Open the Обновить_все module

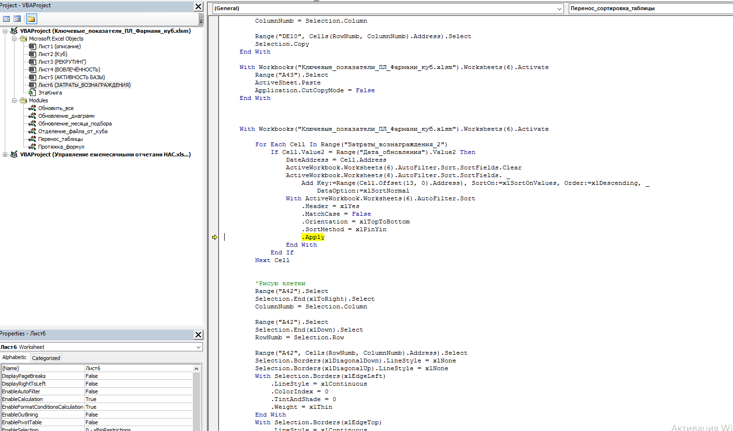tap(56, 108)
